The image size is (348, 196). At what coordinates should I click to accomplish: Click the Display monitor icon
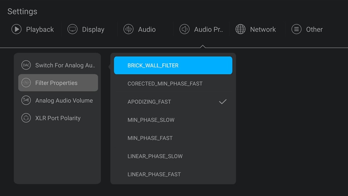[72, 29]
